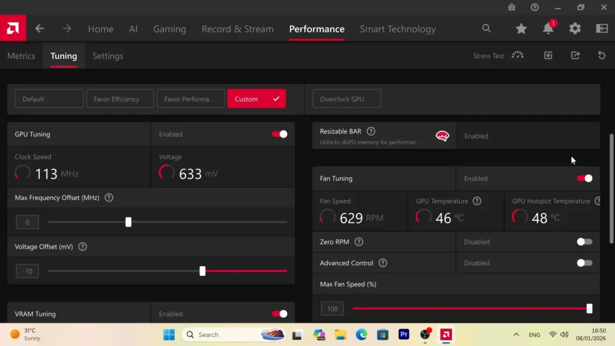615x346 pixels.
Task: Show help for GPU Temperature
Action: (x=476, y=201)
